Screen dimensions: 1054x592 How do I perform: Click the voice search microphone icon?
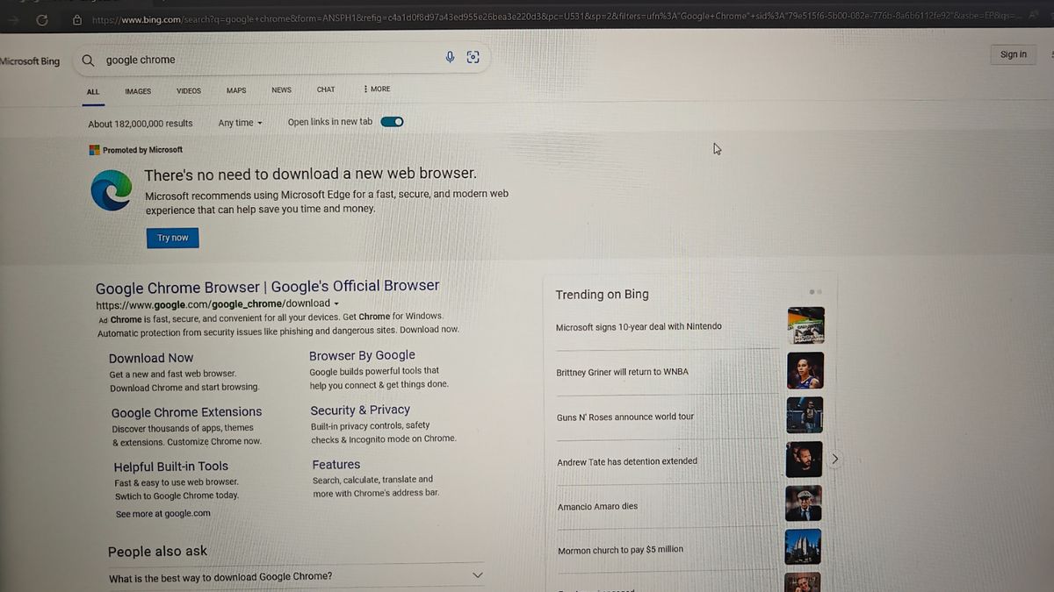coord(450,57)
